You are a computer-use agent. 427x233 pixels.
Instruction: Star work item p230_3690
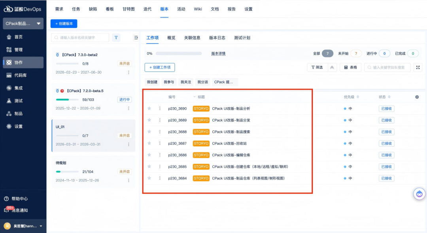[x=149, y=108]
